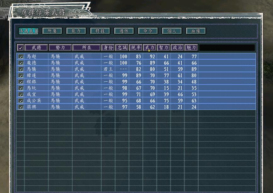Screen dimensions: 273x193
Task: Click the 魅力 value 48 for 程銀
Action: tap(194, 82)
